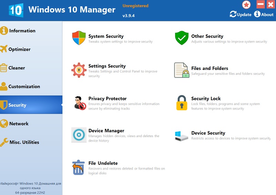Open Files and Folders locked document icon
276x195 pixels.
182,70
